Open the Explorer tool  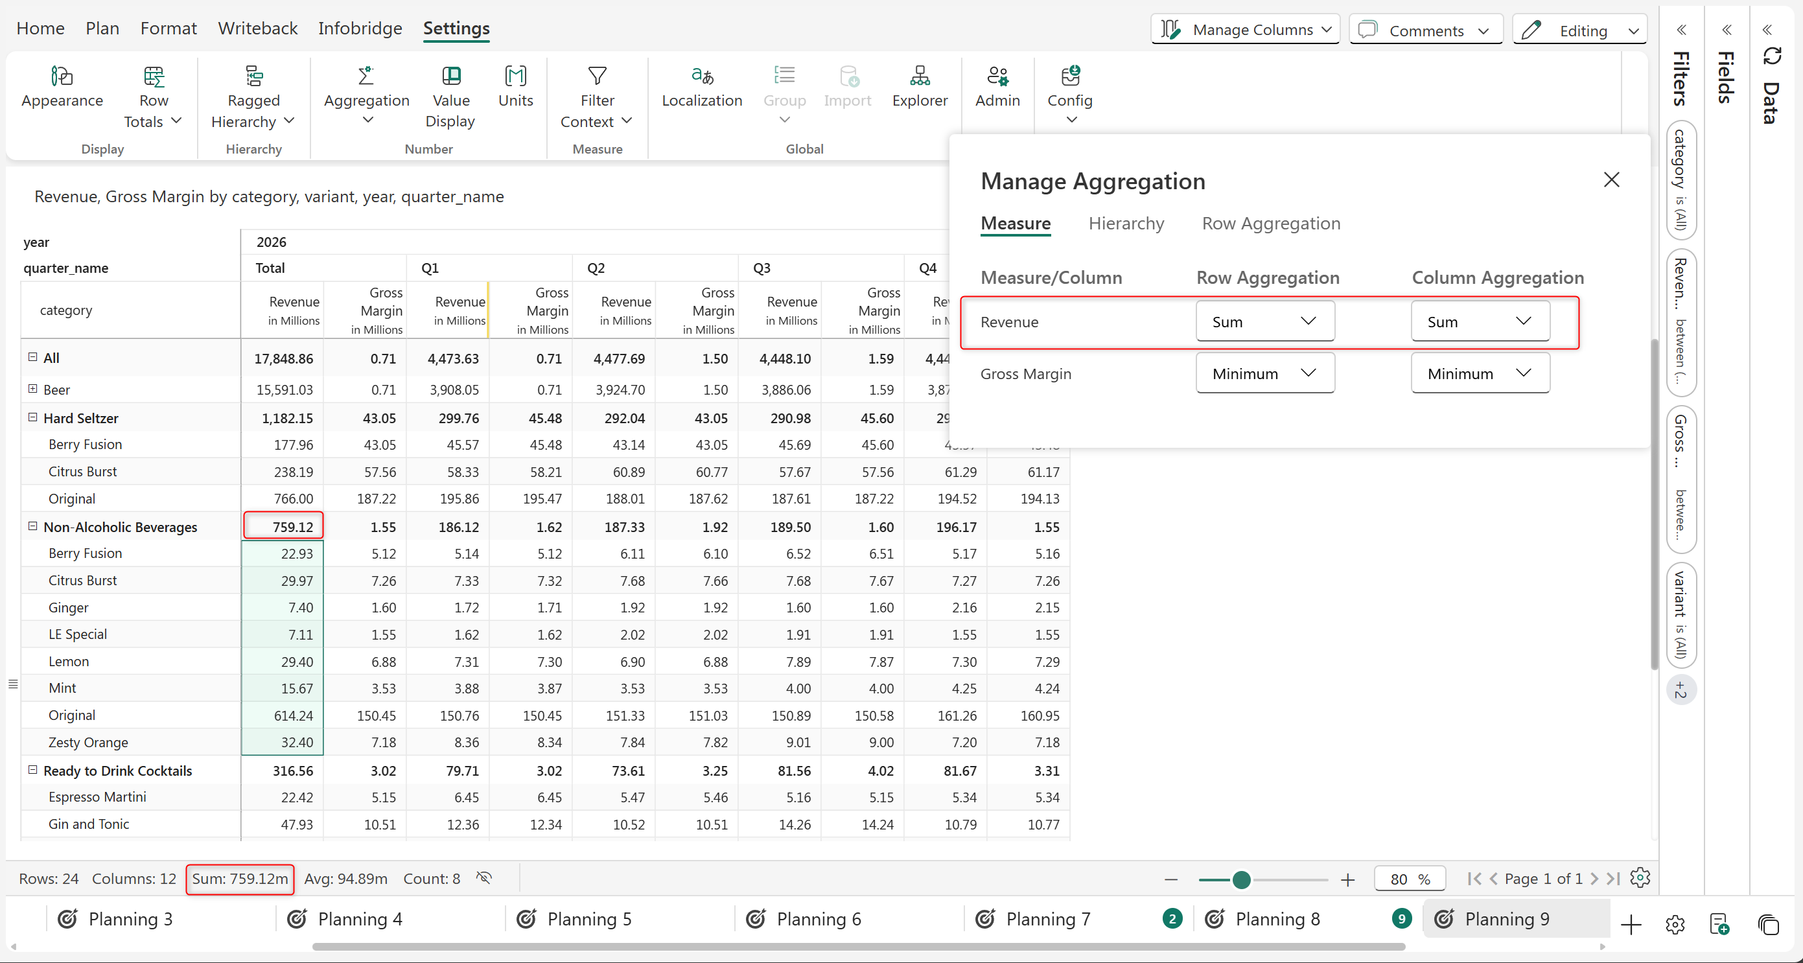(x=919, y=86)
